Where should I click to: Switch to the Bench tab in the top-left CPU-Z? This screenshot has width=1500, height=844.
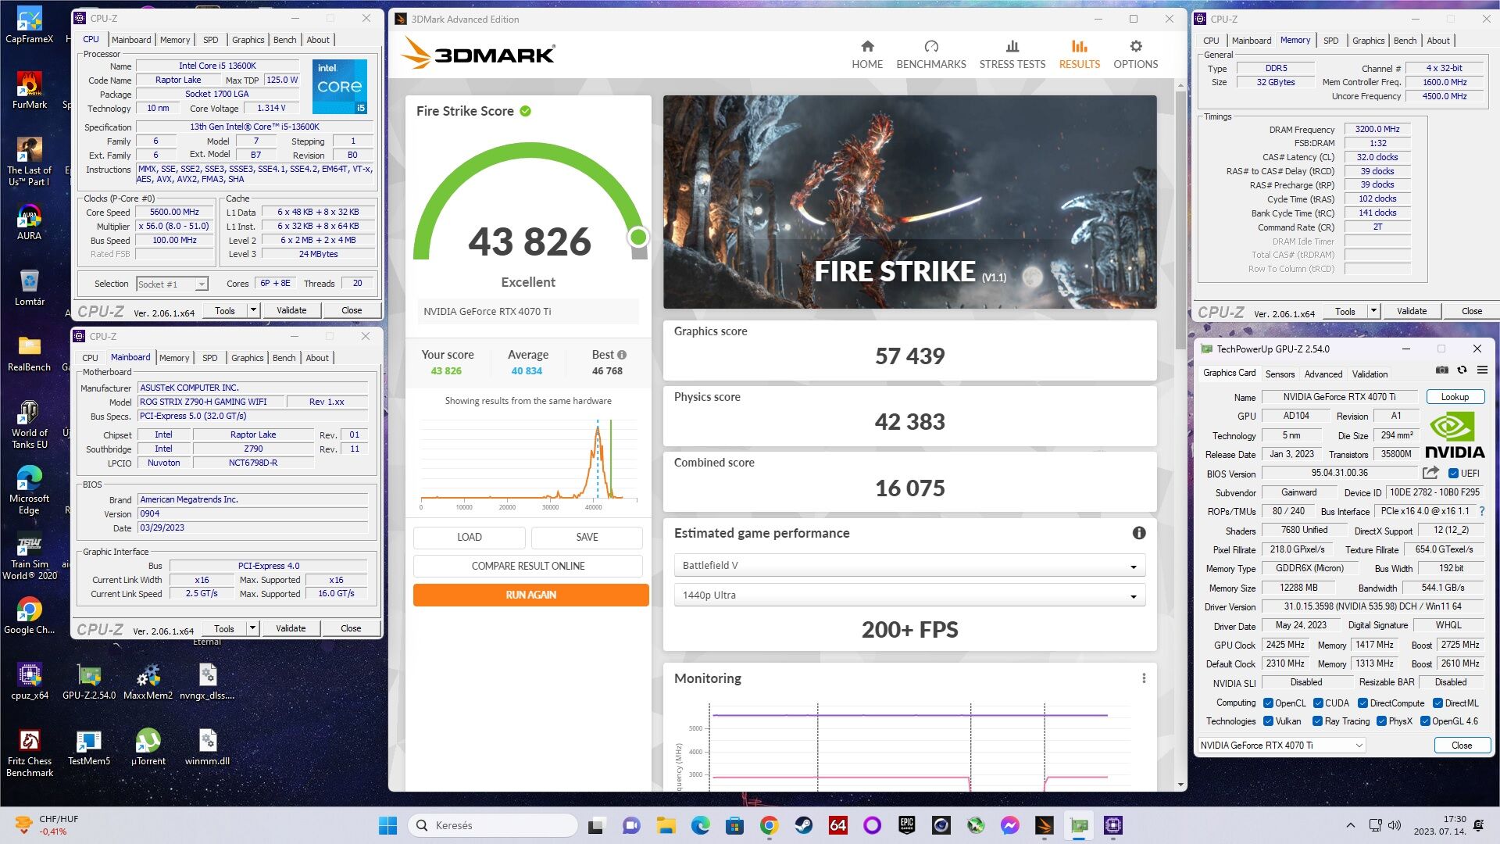(x=284, y=40)
